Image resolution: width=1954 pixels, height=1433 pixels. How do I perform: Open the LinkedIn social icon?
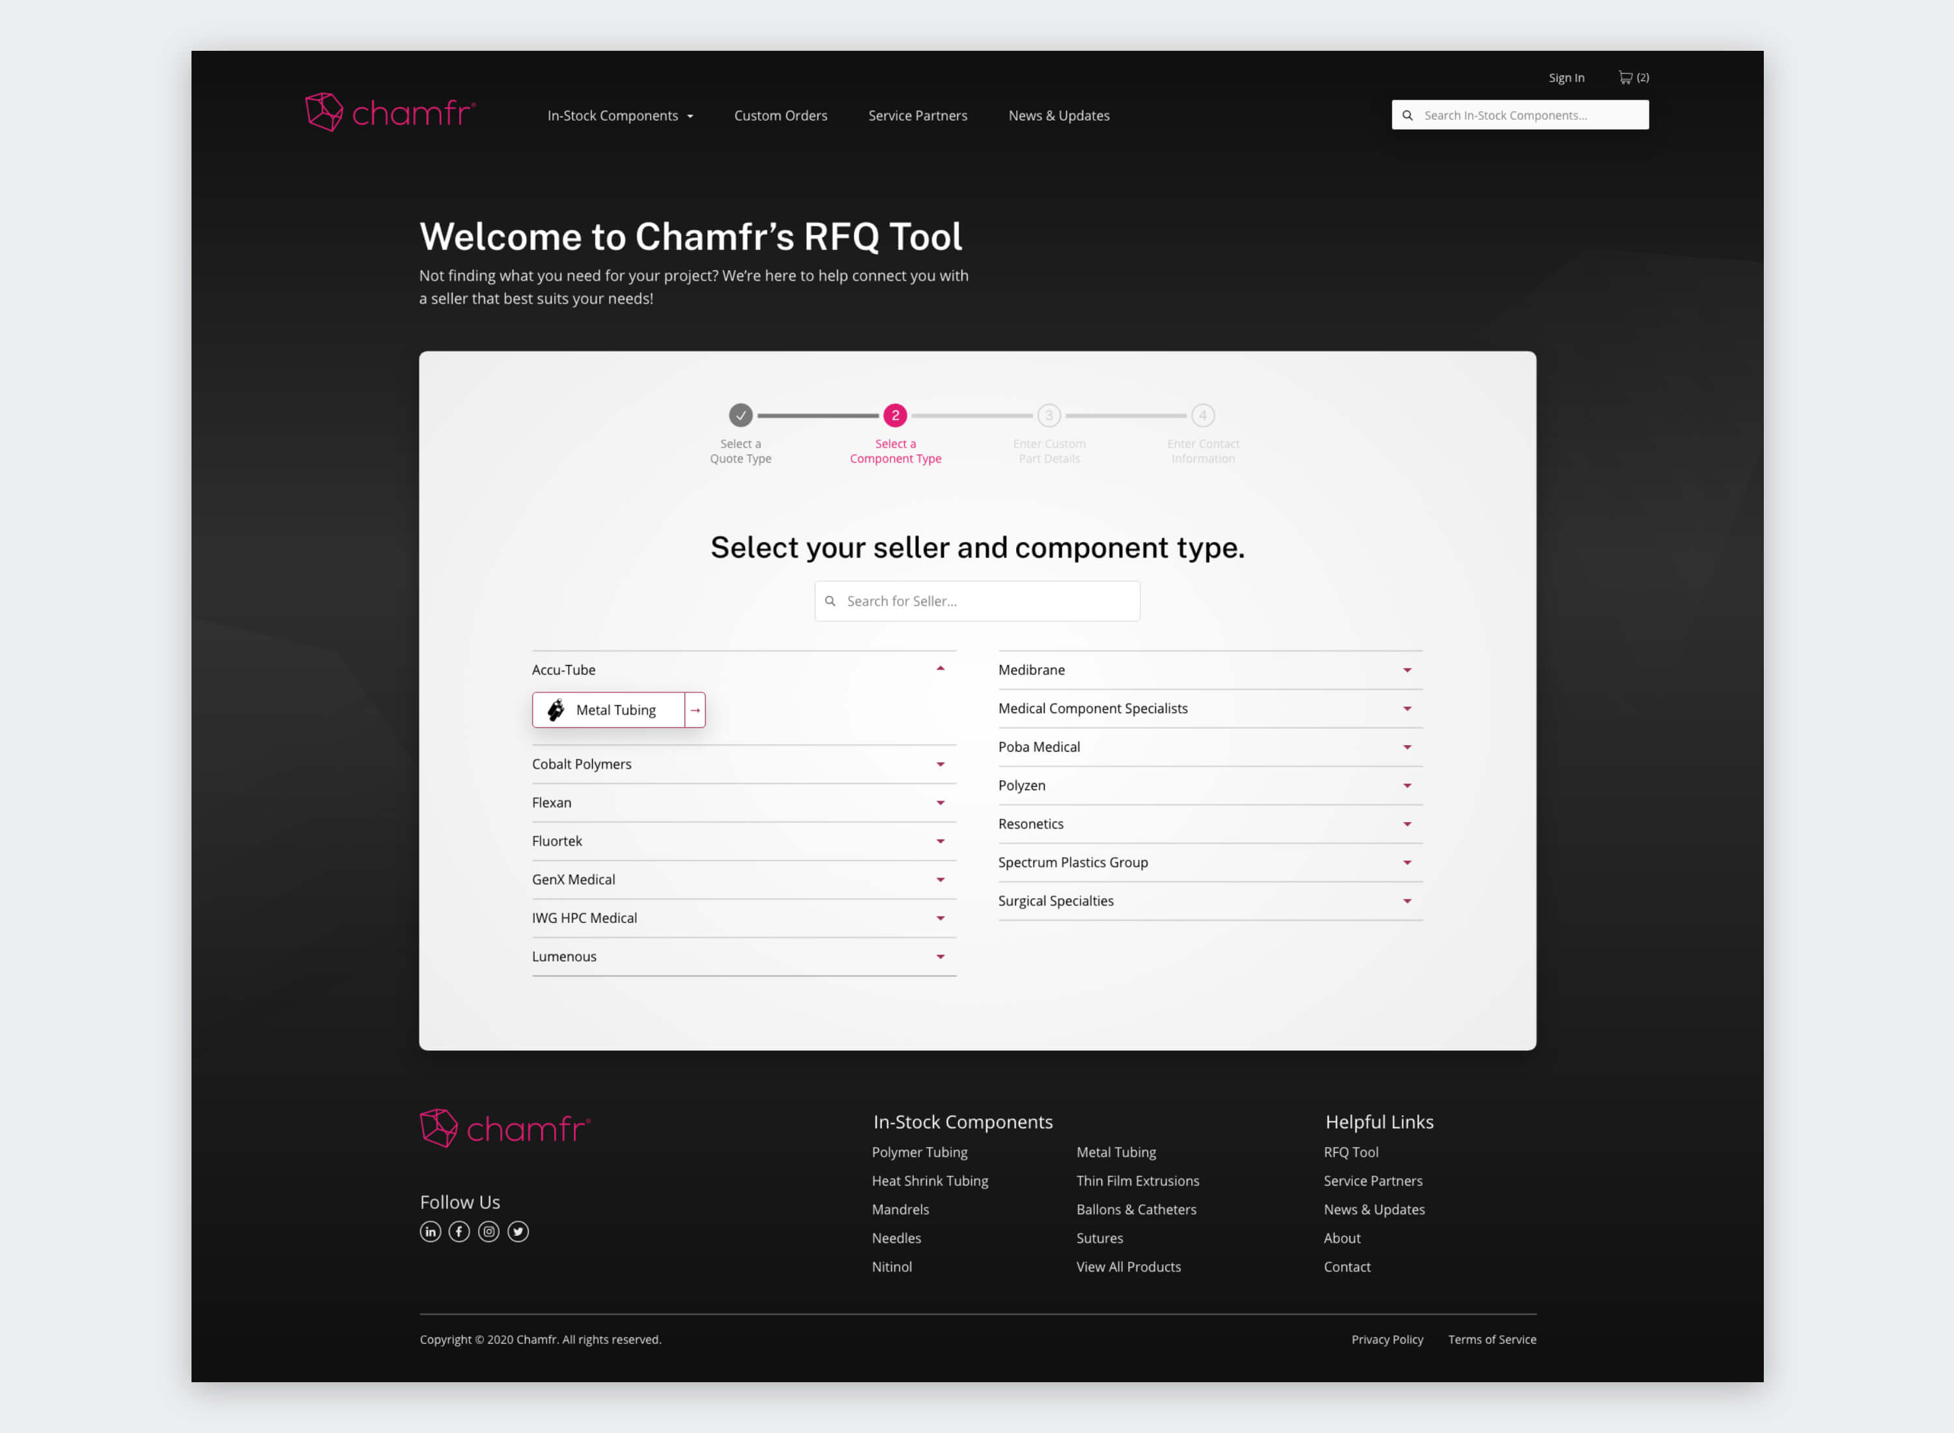(430, 1232)
